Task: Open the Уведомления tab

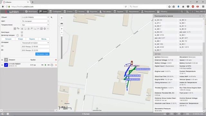Action: 132,12
